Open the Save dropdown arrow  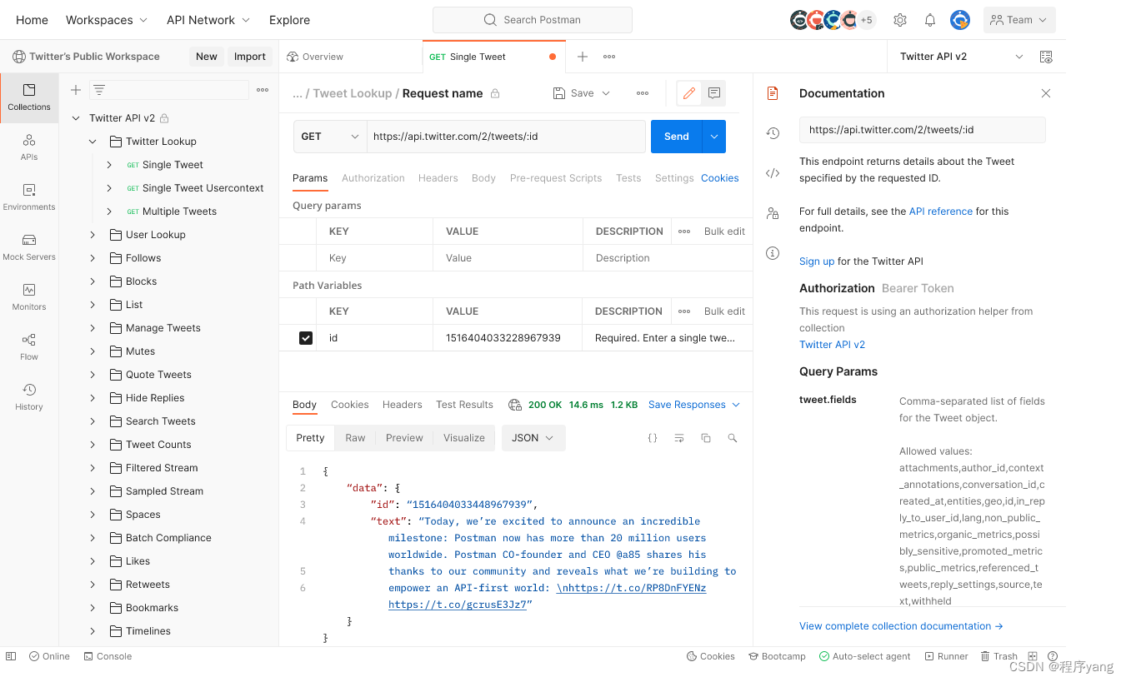tap(606, 93)
